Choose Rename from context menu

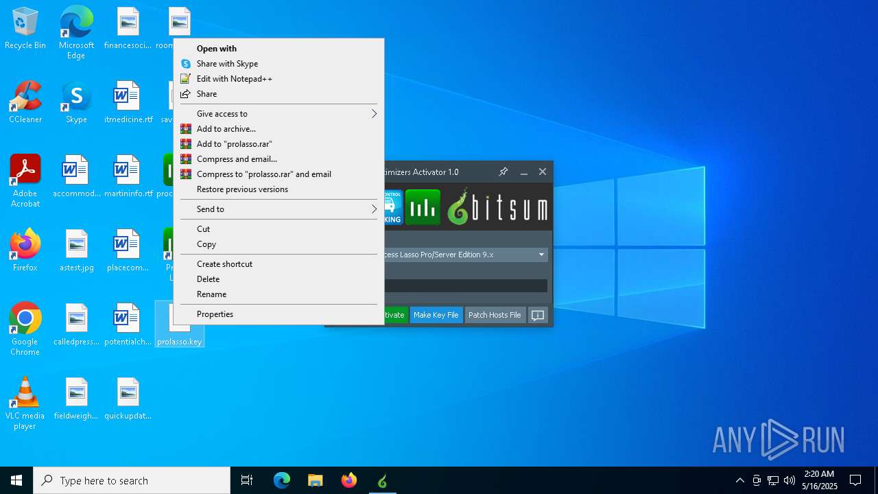coord(278,294)
